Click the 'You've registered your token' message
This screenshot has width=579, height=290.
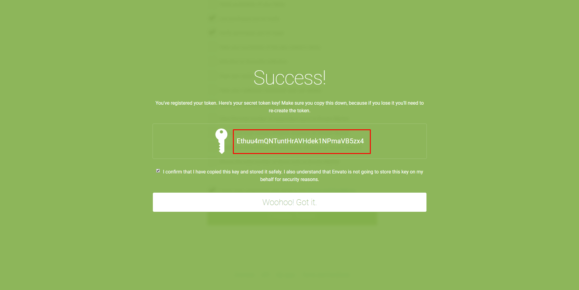pyautogui.click(x=289, y=103)
